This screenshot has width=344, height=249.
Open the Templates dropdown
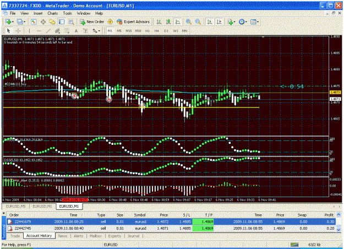coord(254,21)
